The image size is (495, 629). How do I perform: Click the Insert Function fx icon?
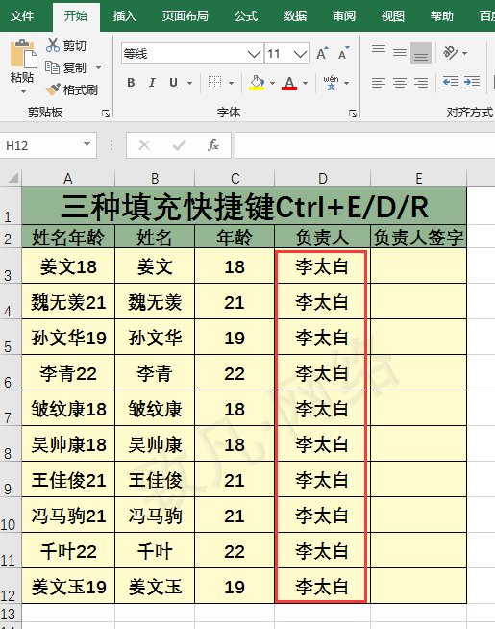[213, 145]
